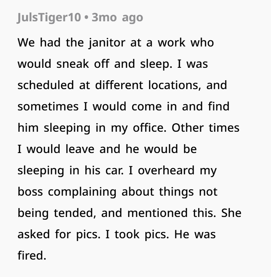Click the word "boss" in the comment
Screen dimensions: 271x277
click(30, 191)
